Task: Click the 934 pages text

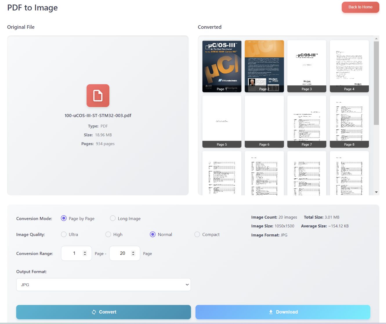Action: point(105,144)
